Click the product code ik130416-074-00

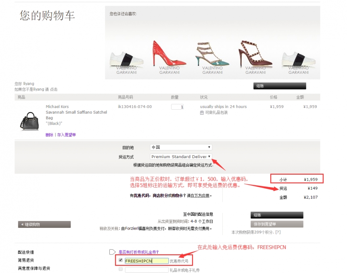pos(135,106)
